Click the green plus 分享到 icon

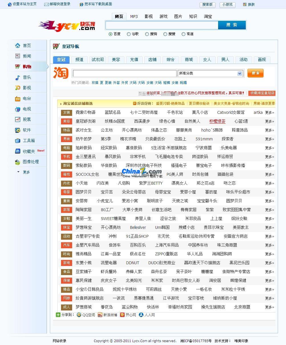58,315
